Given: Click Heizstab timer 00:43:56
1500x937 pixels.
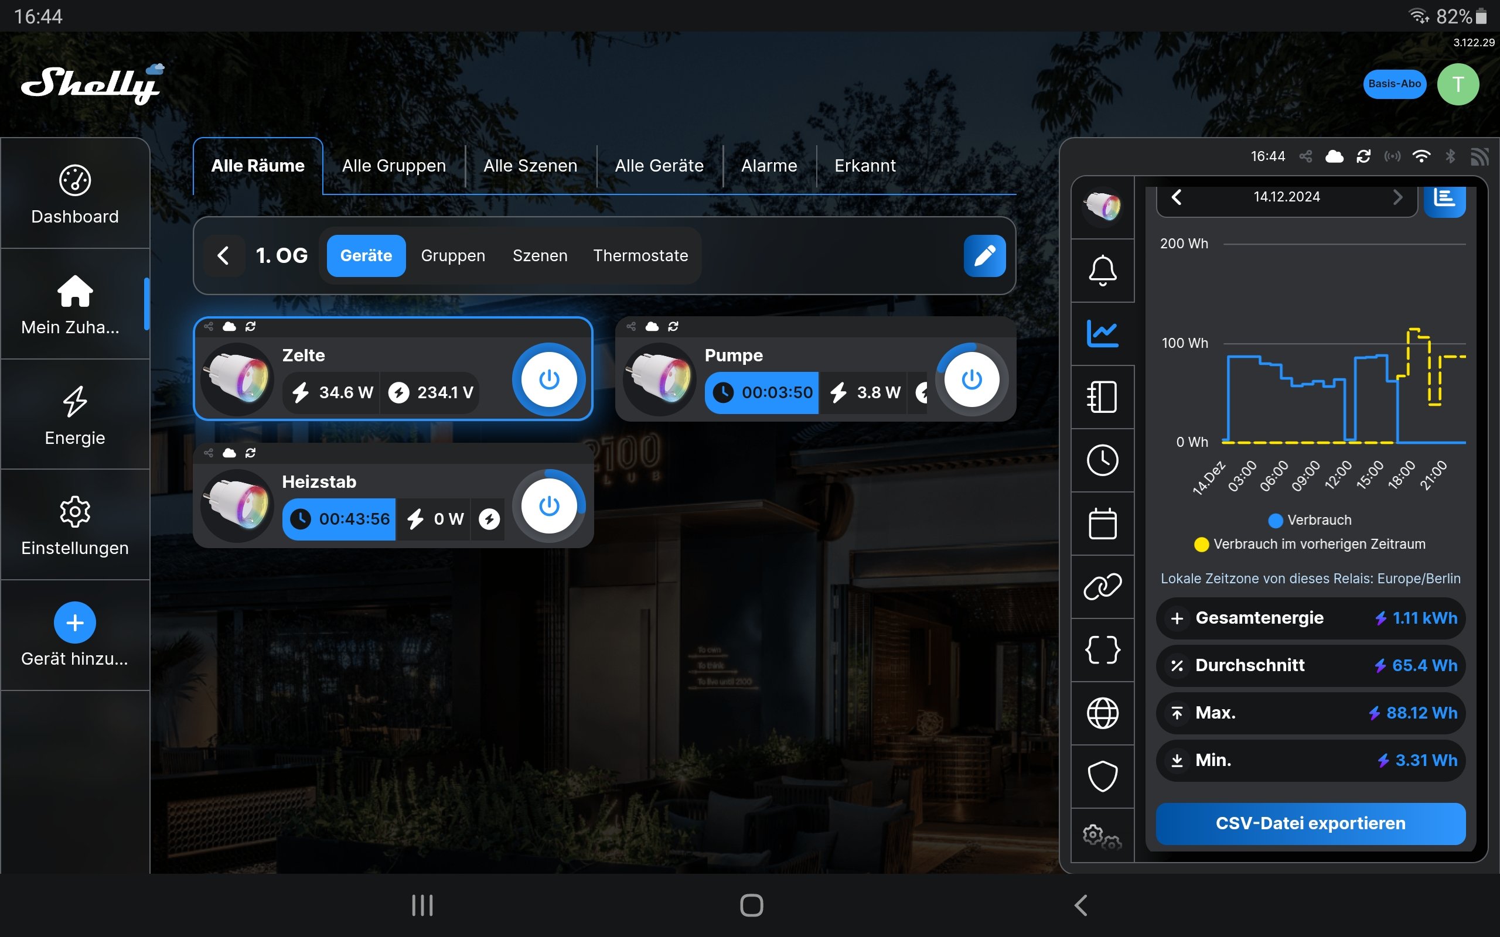Looking at the screenshot, I should (339, 519).
